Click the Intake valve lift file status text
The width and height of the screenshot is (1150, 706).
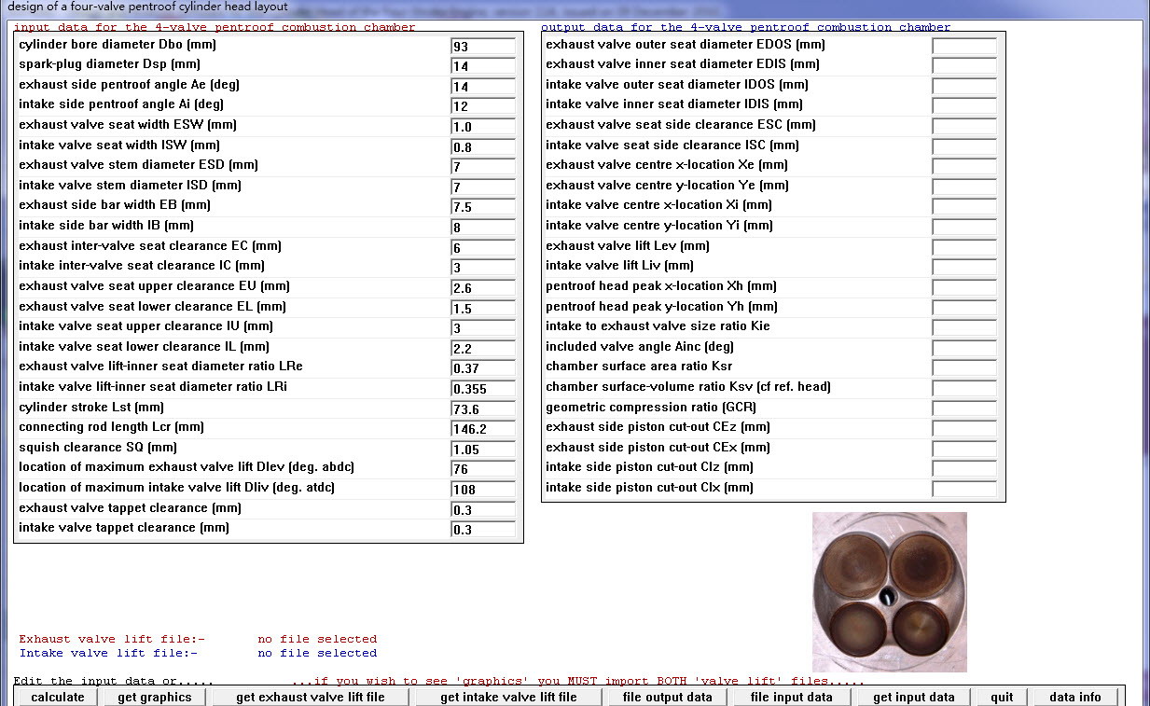point(317,653)
